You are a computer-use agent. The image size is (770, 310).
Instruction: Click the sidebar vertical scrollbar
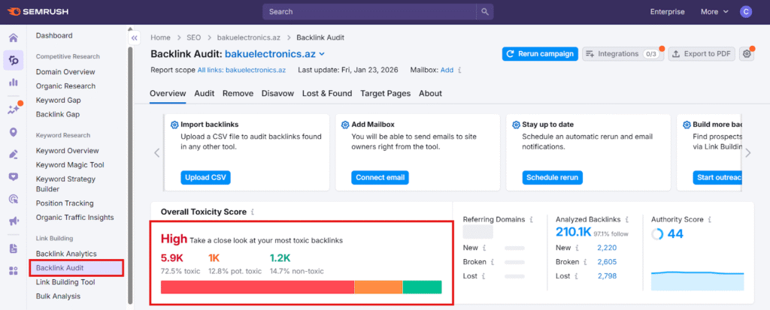point(130,175)
